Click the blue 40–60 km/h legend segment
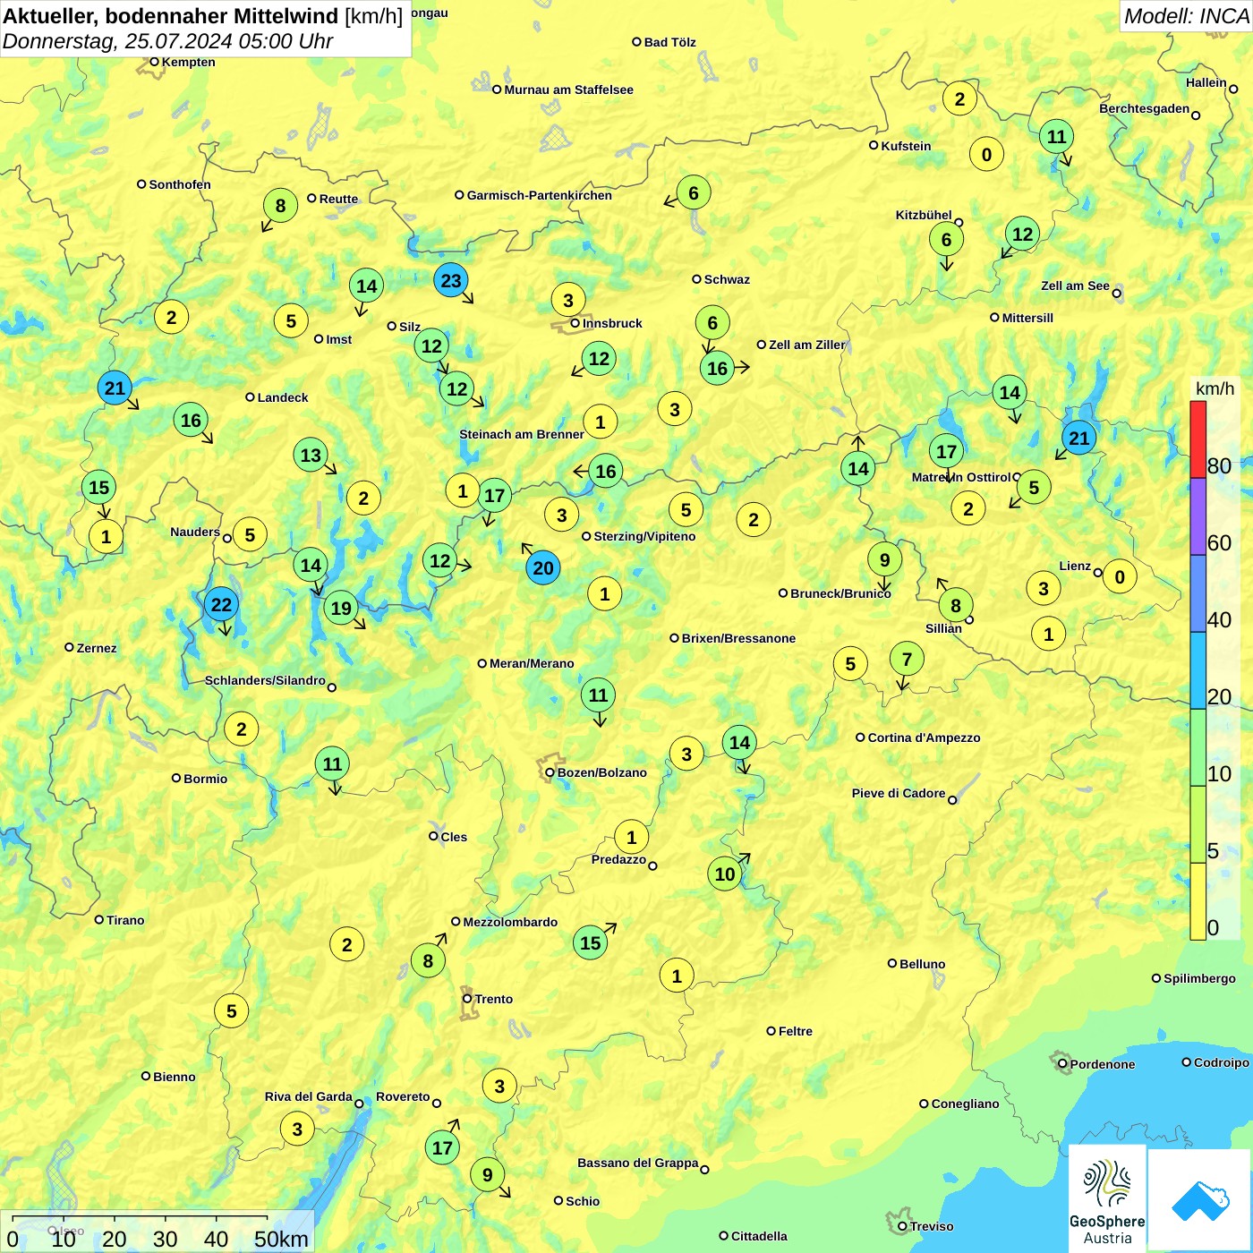 (x=1198, y=593)
